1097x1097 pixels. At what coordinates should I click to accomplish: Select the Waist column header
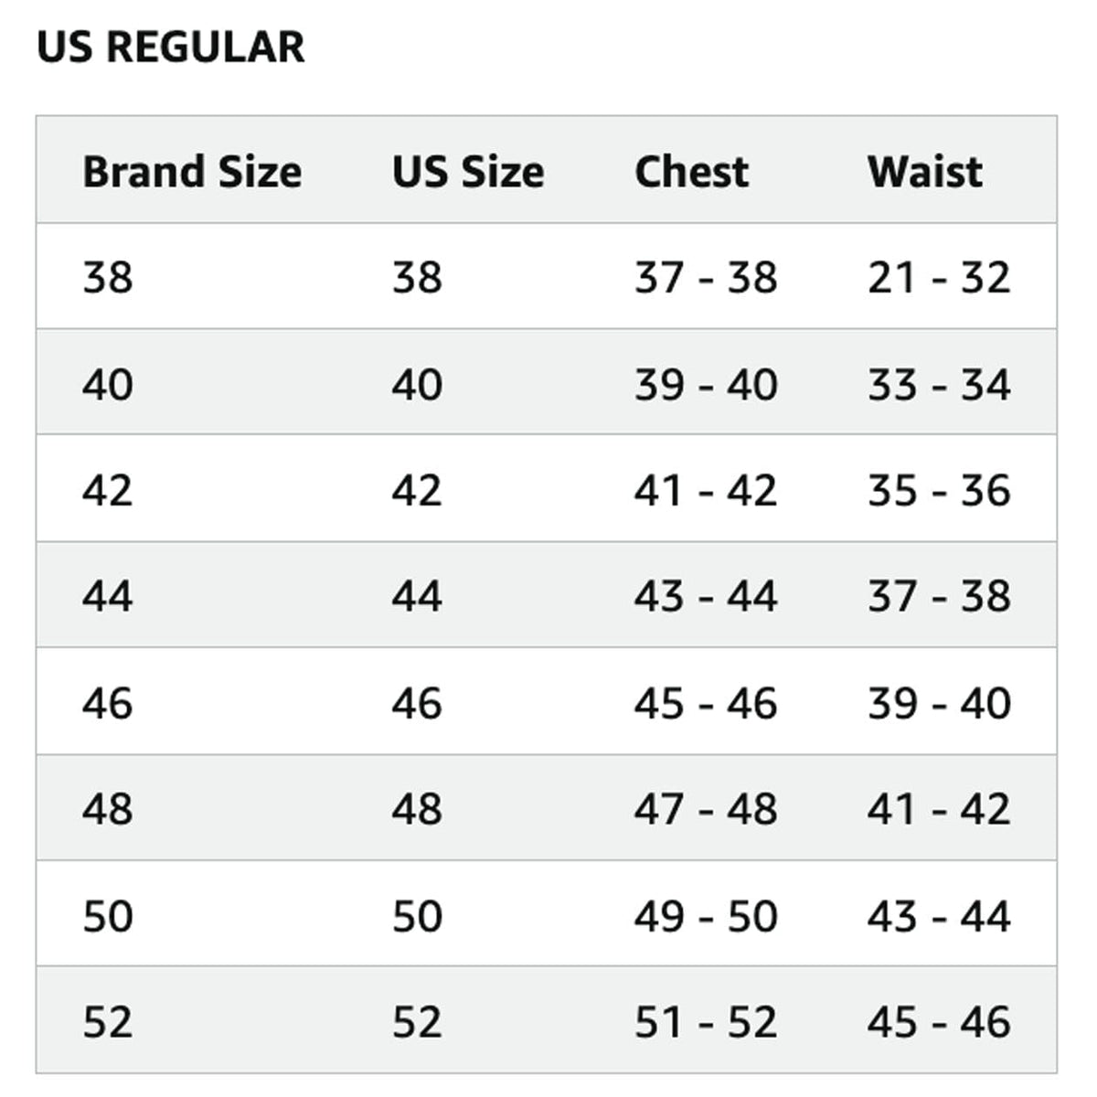click(924, 172)
